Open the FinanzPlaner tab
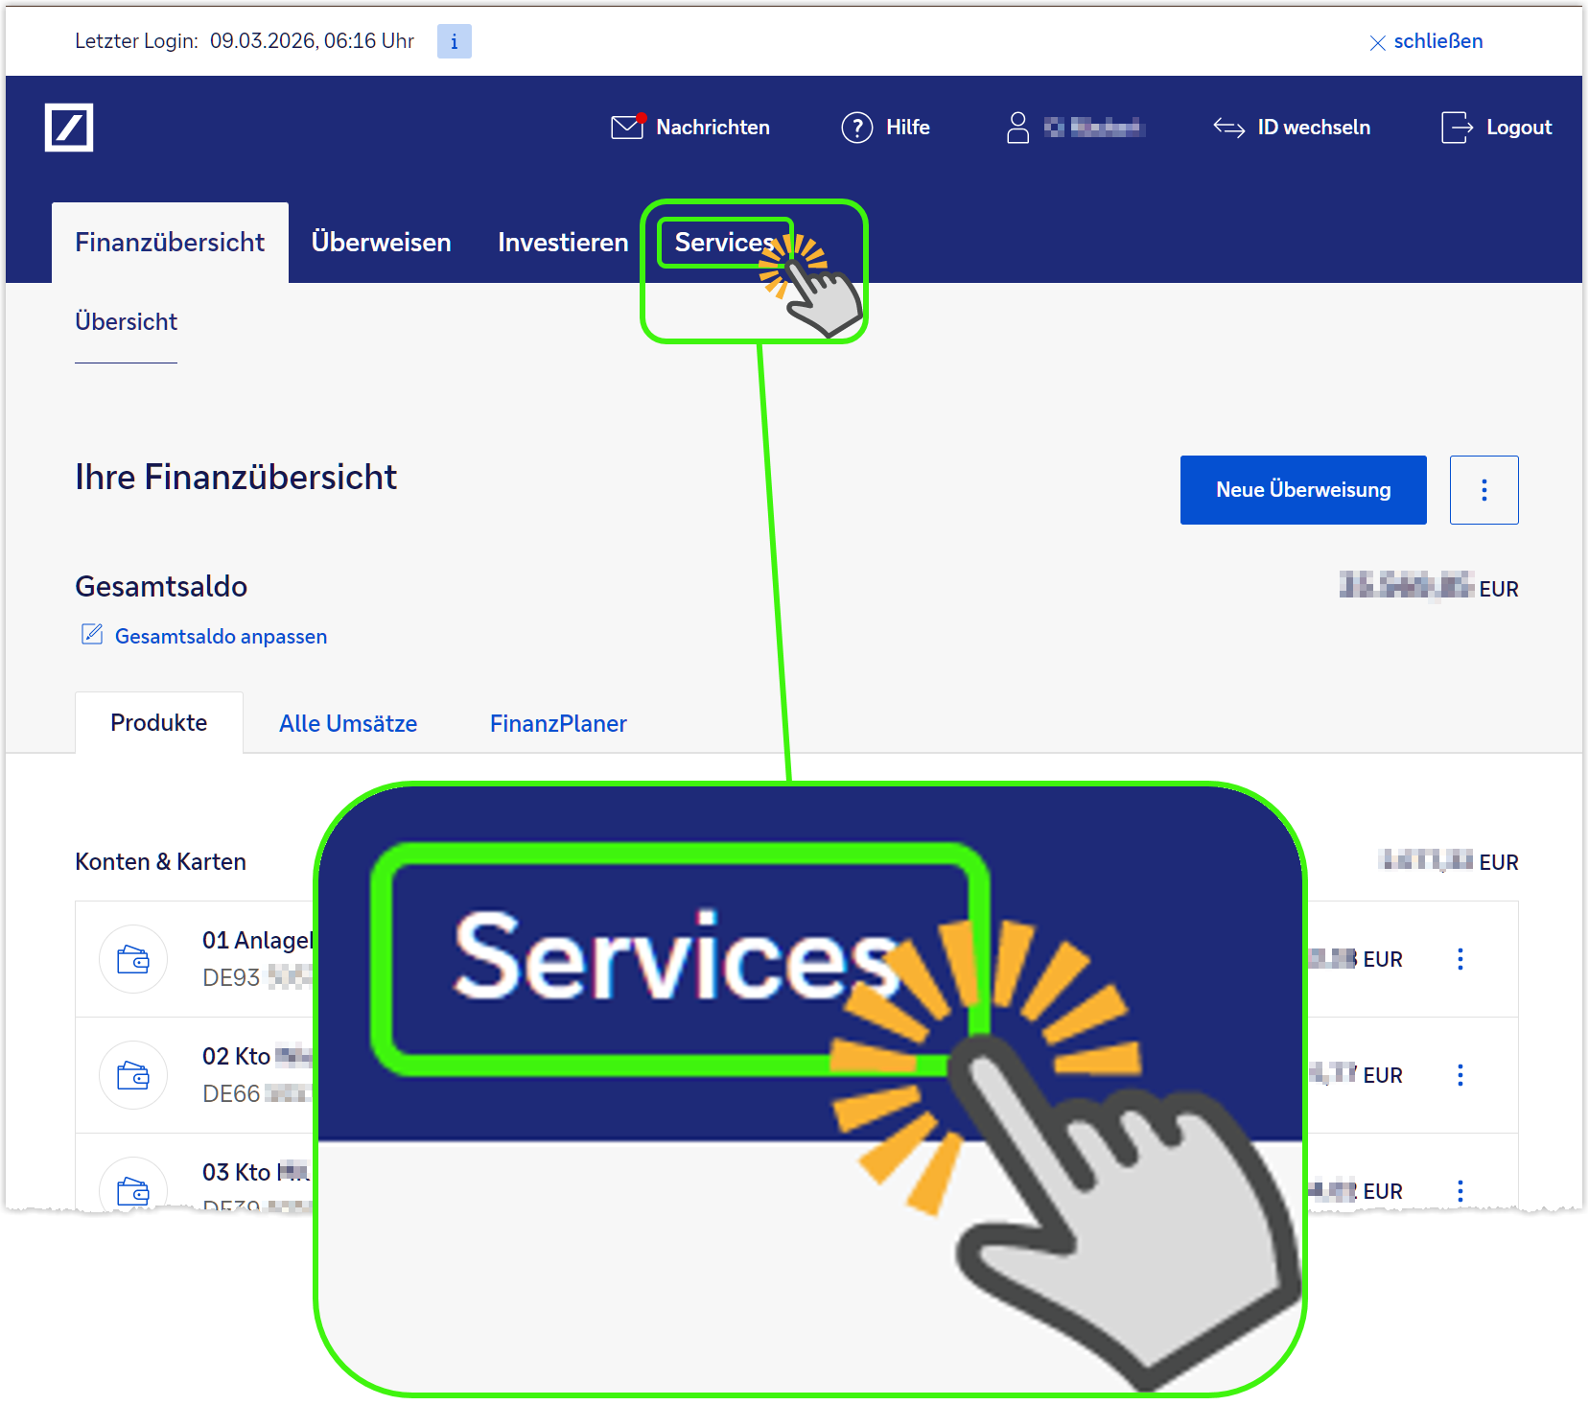 (x=558, y=724)
